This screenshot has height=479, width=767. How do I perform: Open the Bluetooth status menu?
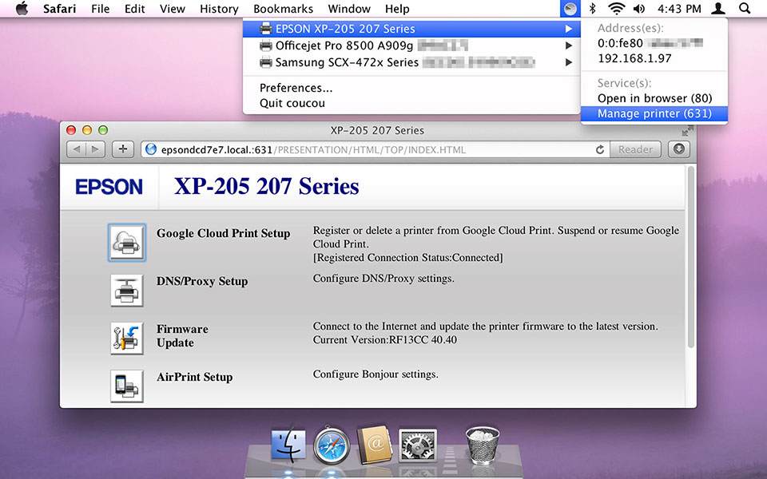pos(592,9)
